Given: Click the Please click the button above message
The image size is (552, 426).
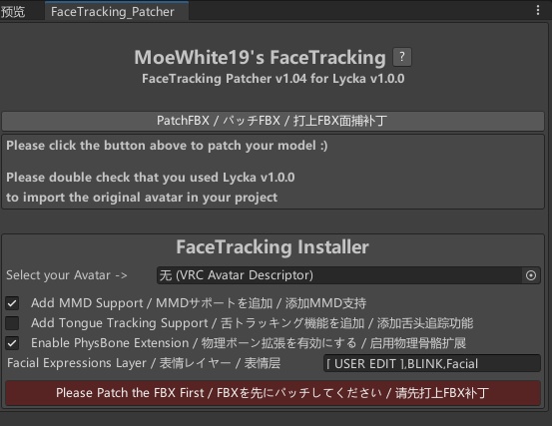Looking at the screenshot, I should pyautogui.click(x=167, y=146).
